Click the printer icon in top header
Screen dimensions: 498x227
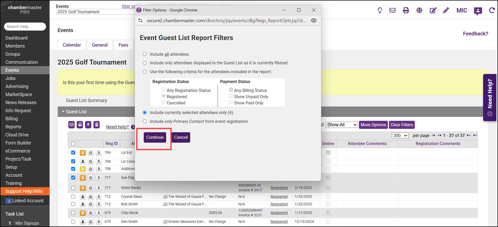point(406,10)
